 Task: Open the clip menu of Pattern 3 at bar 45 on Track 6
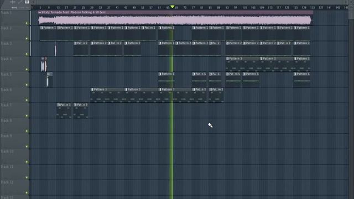(x=126, y=90)
